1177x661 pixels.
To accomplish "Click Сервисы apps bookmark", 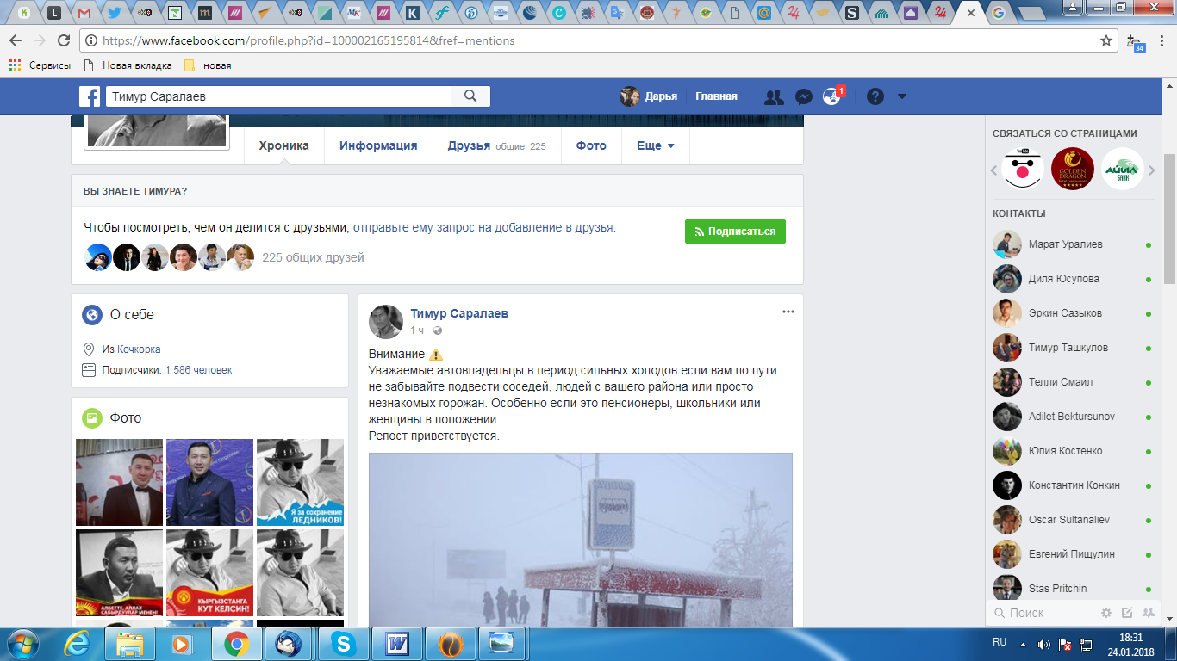I will (x=40, y=65).
